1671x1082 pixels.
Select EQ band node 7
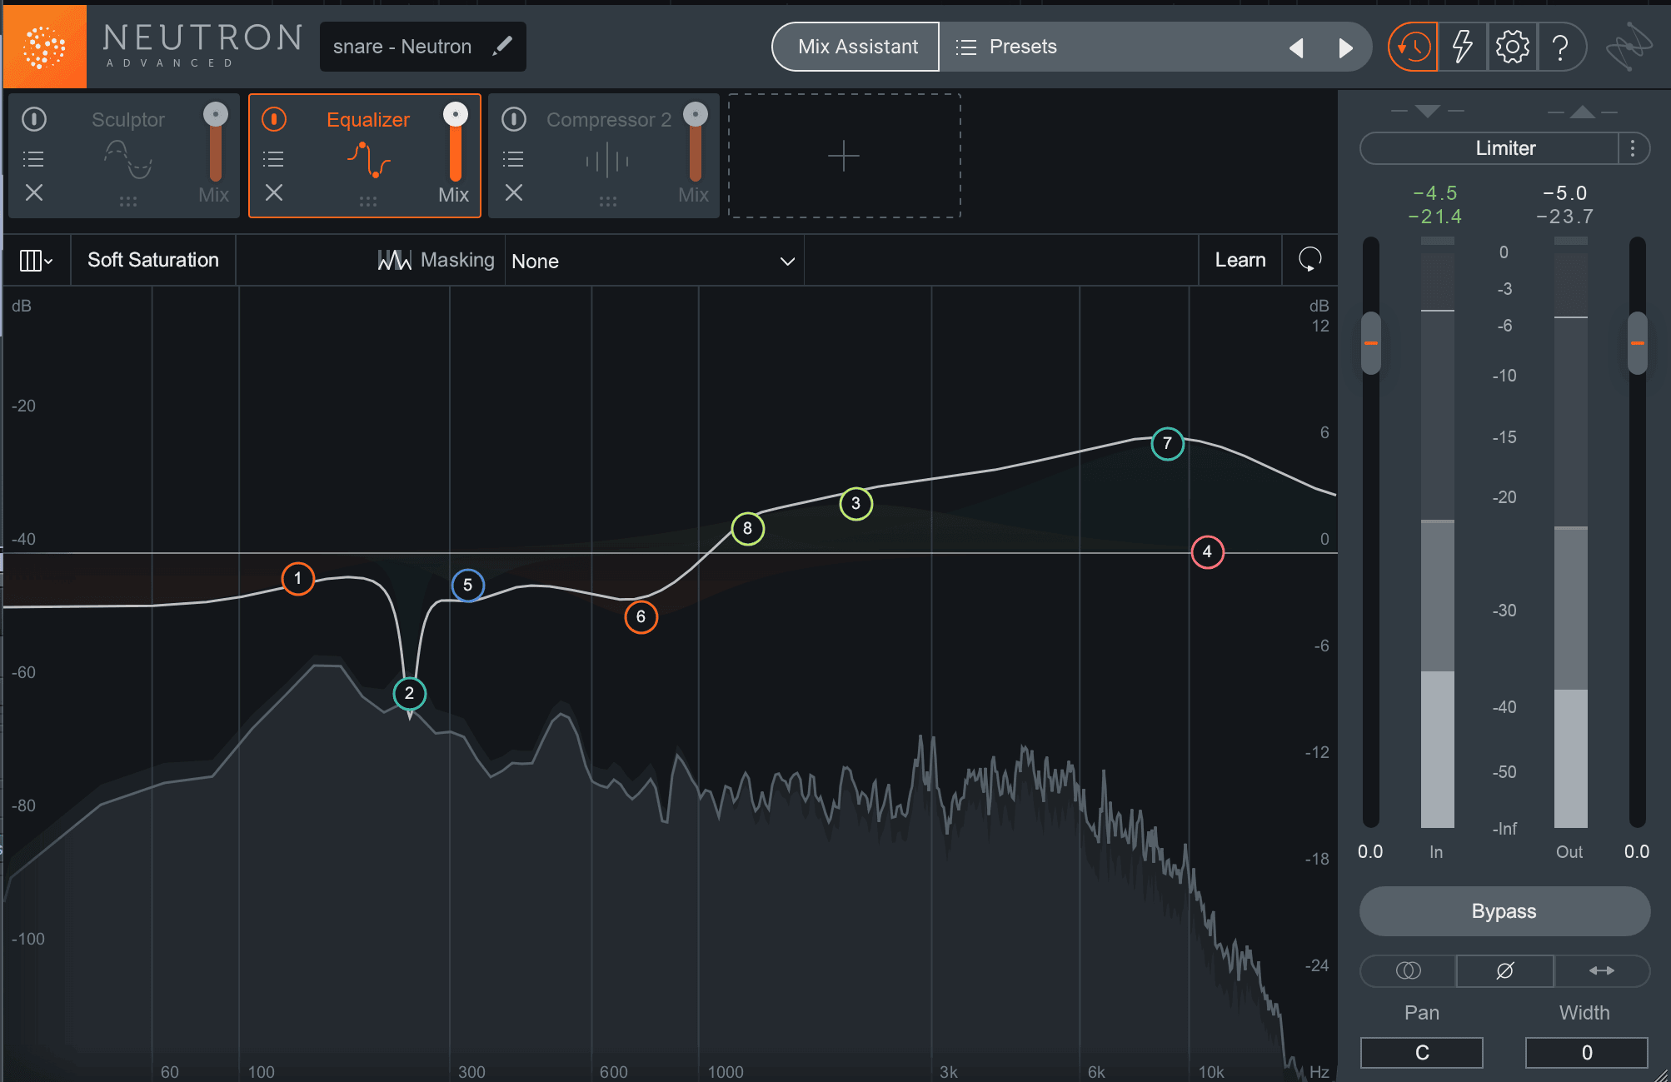click(1167, 443)
